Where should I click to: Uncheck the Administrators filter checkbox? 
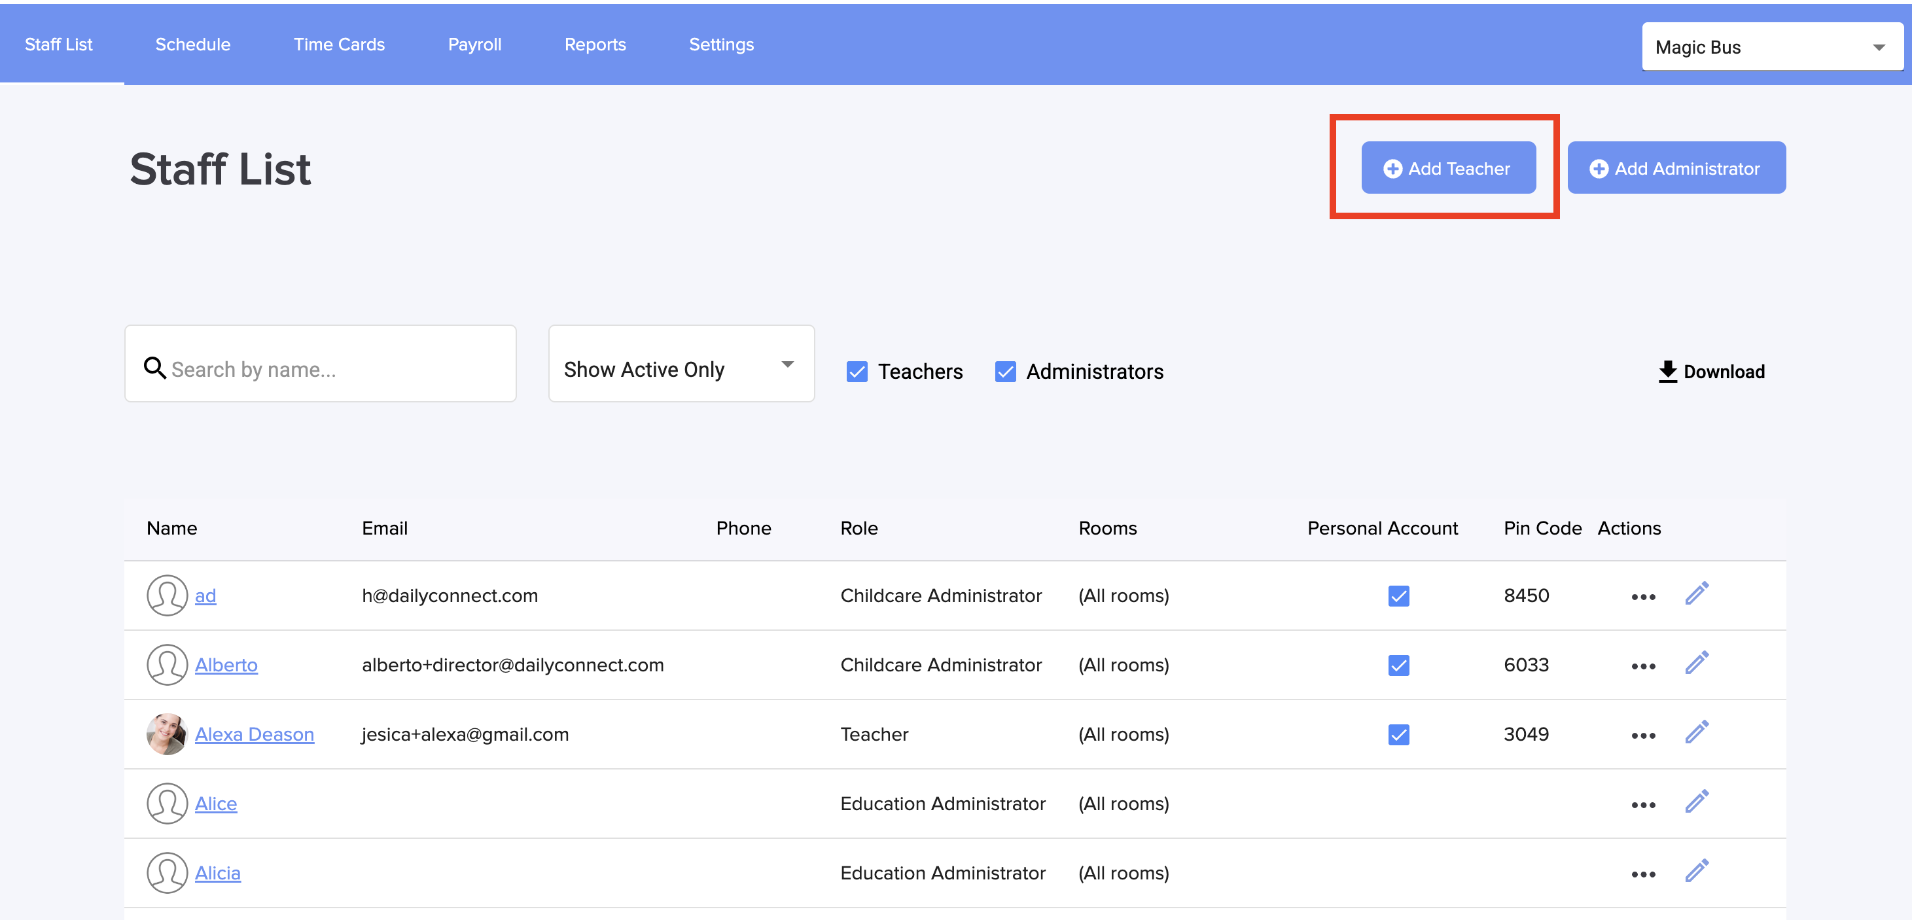[1005, 372]
